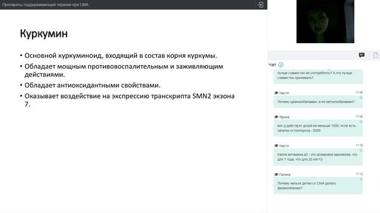This screenshot has height=213, width=380.
Task: Click the exit icon in the top bar
Action: tap(260, 5)
